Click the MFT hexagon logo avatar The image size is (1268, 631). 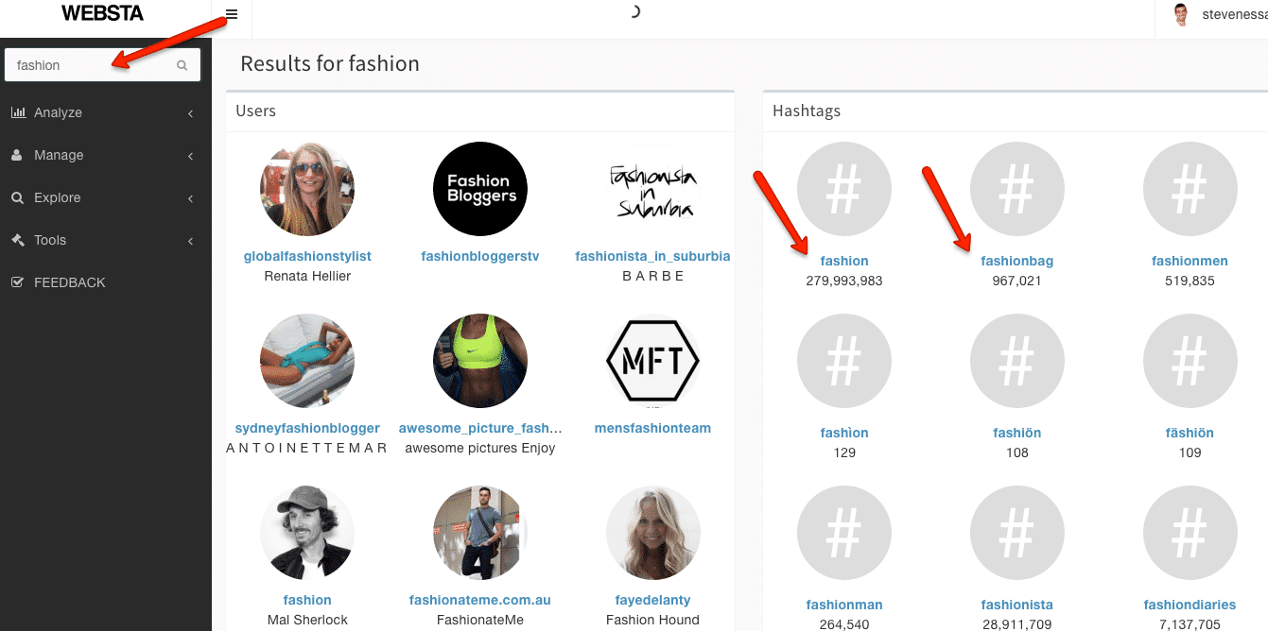[652, 361]
